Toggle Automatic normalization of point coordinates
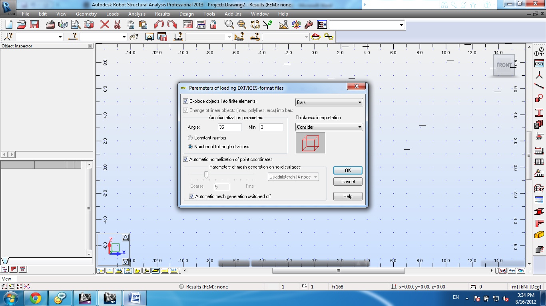The width and height of the screenshot is (546, 306). (185, 159)
